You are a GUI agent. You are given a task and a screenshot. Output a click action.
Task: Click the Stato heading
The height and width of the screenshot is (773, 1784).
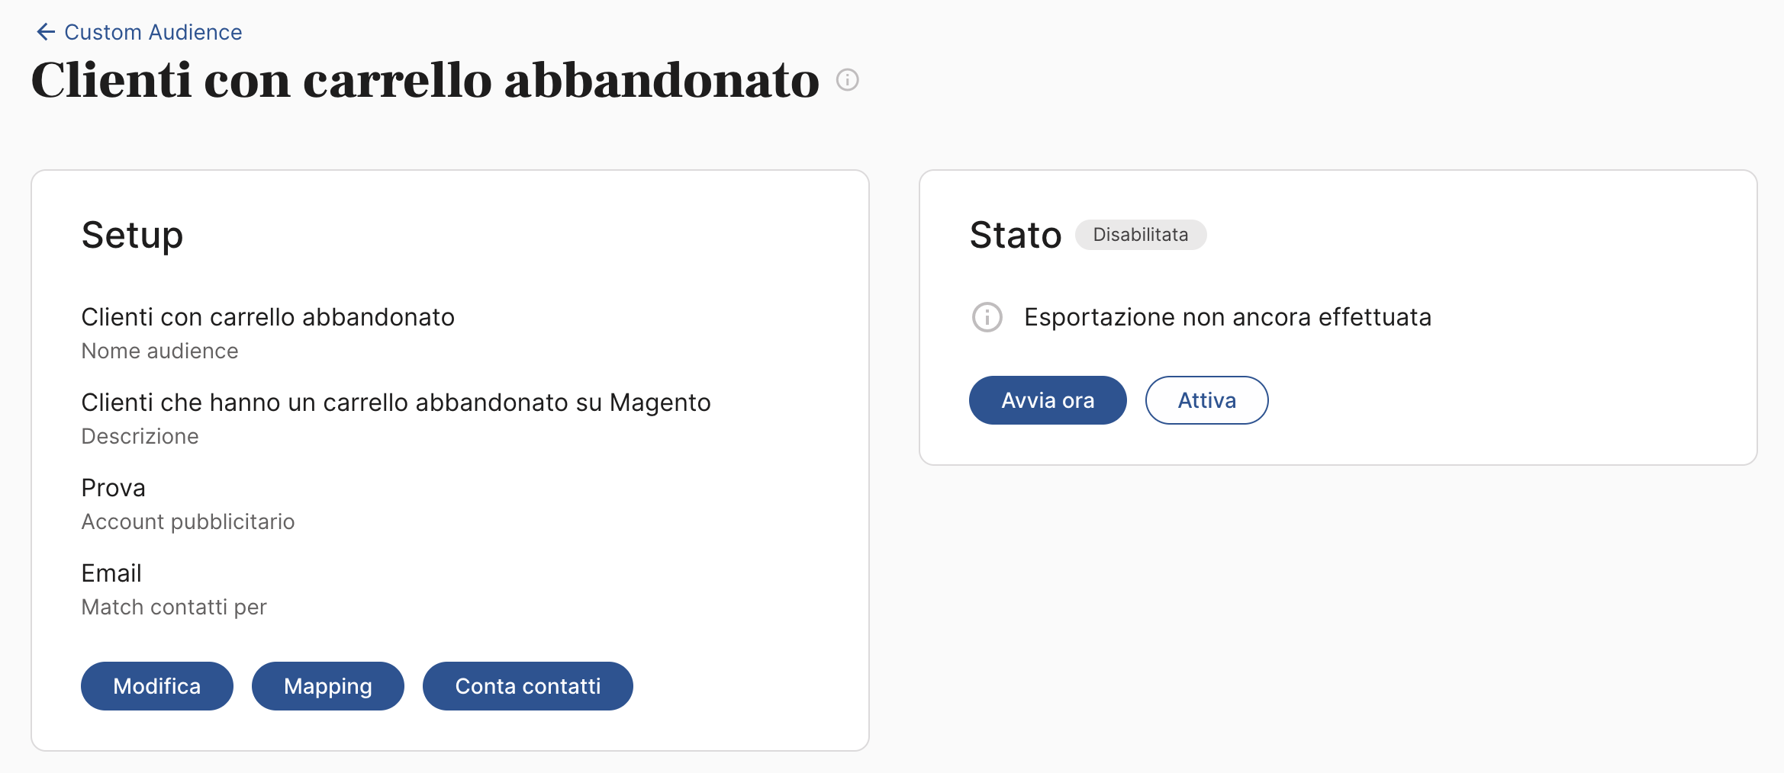pyautogui.click(x=1016, y=235)
